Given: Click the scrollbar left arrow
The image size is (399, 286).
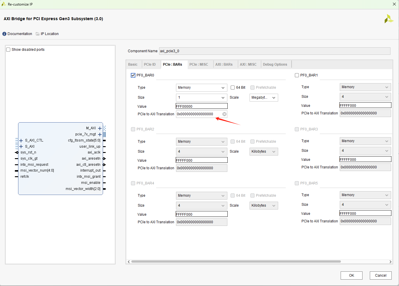Looking at the screenshot, I should coord(129,262).
